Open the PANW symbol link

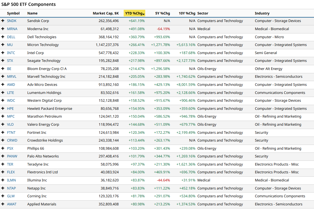coord(12,156)
